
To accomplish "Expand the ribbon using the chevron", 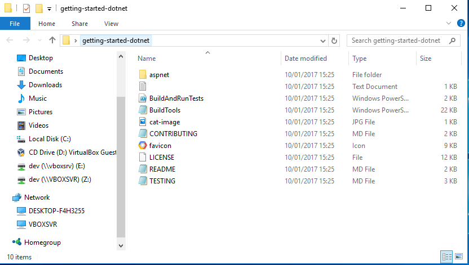I will [449, 24].
